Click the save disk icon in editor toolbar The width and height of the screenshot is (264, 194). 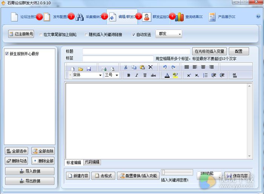coord(89,69)
